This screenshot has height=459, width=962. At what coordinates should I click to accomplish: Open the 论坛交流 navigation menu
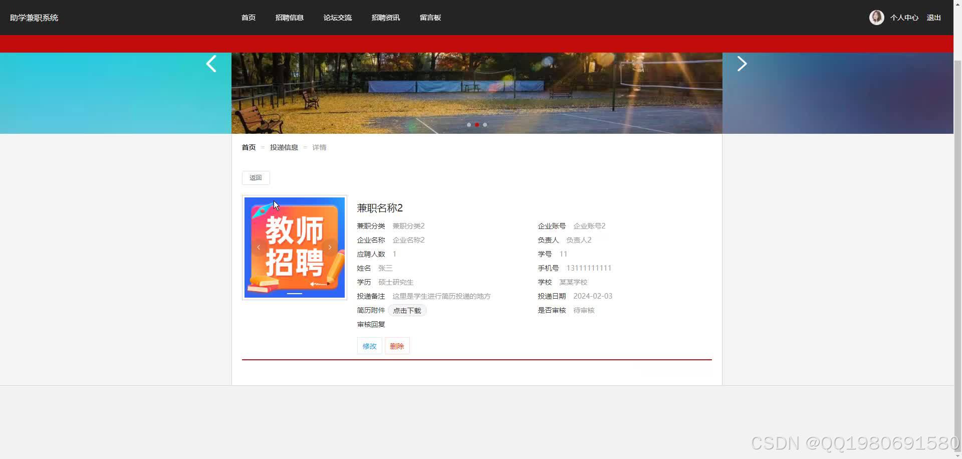point(337,17)
